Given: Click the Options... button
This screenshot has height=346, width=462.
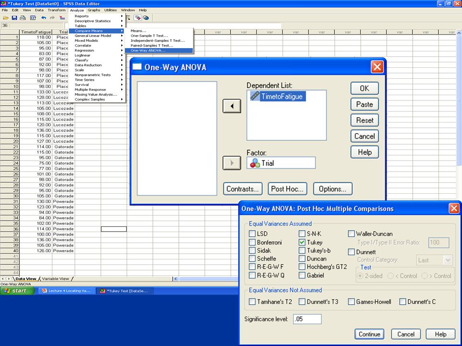Looking at the screenshot, I should 333,189.
